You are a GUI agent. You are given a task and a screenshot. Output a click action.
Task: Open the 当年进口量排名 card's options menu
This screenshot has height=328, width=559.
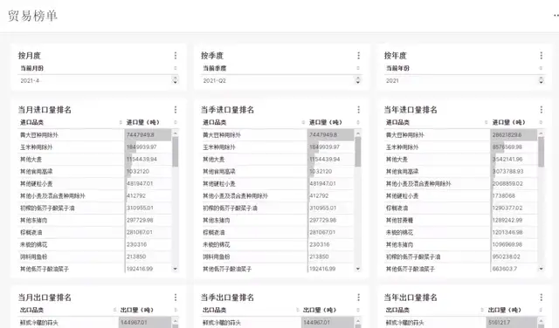(542, 110)
